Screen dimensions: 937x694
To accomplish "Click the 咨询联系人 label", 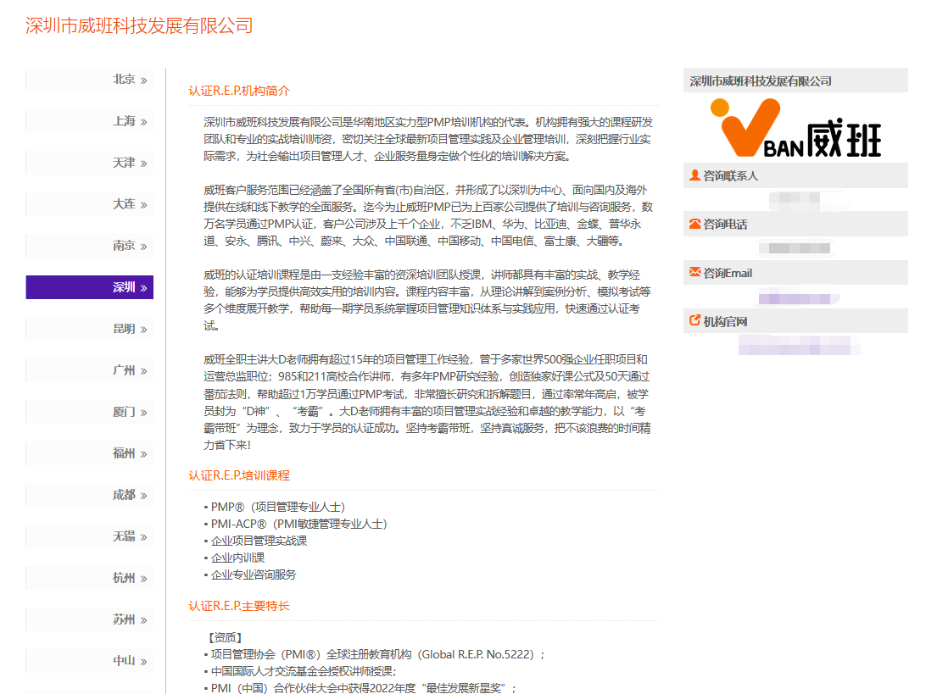I will pyautogui.click(x=730, y=175).
